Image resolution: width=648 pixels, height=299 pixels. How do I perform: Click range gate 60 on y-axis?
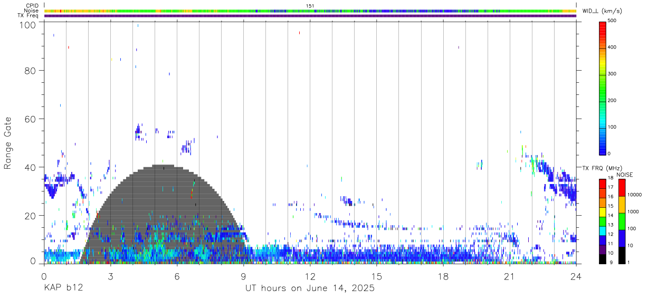point(30,119)
